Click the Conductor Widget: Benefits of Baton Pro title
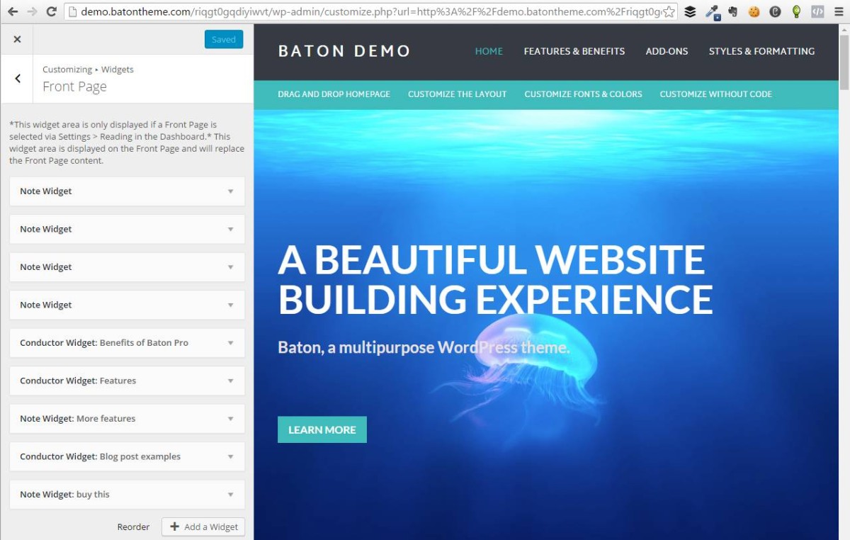850x540 pixels. click(104, 343)
